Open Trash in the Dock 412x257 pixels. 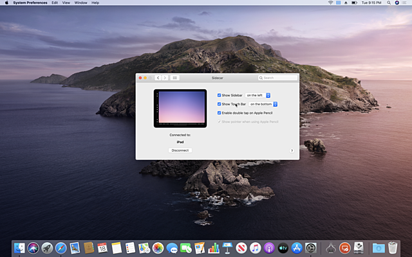click(393, 248)
